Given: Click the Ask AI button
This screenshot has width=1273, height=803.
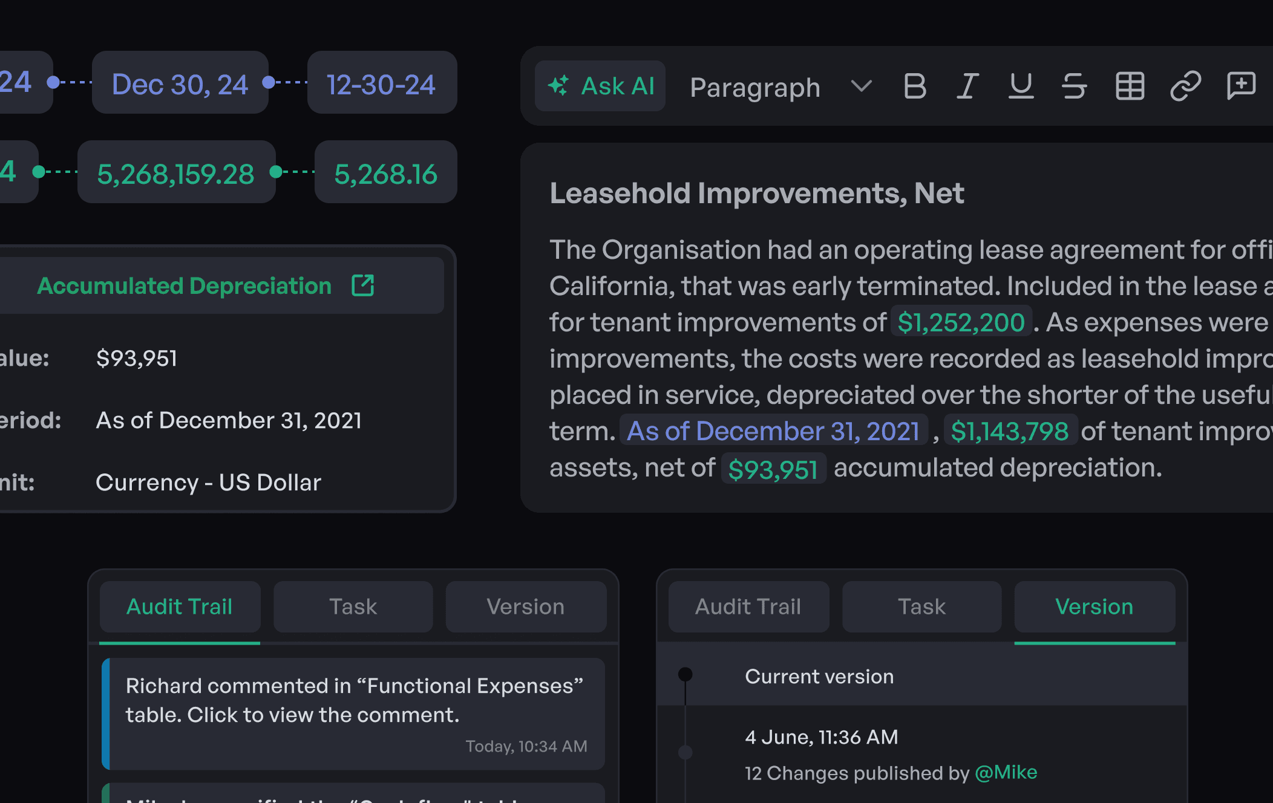Looking at the screenshot, I should click(x=600, y=86).
